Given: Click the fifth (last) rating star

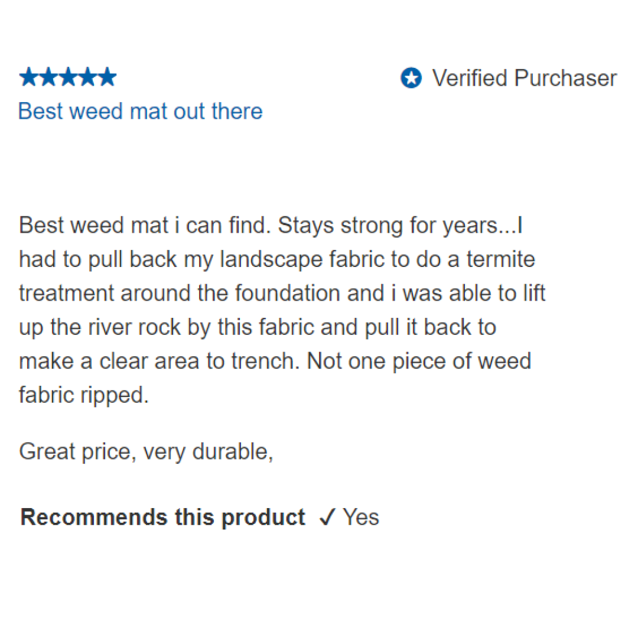Looking at the screenshot, I should 107,77.
